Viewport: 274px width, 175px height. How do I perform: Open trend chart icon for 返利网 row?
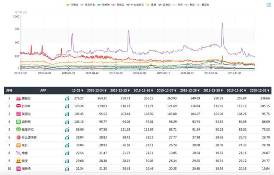point(67,122)
